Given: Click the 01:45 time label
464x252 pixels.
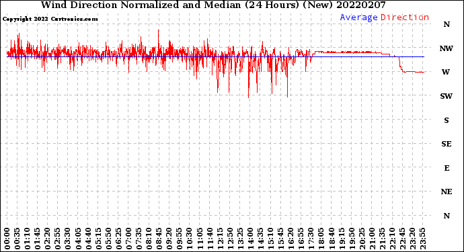Looking at the screenshot, I should tap(37, 239).
